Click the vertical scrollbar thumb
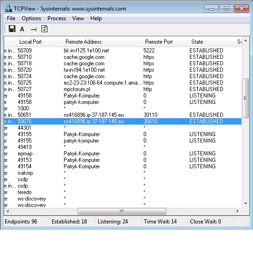Viewport: 253px width, 263px height. [246, 98]
